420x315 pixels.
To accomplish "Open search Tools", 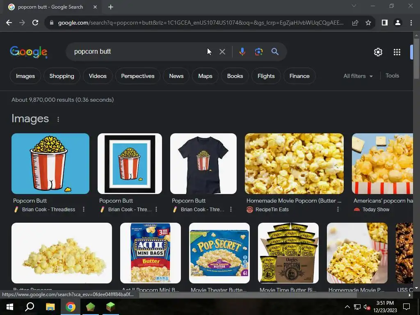I will point(392,76).
